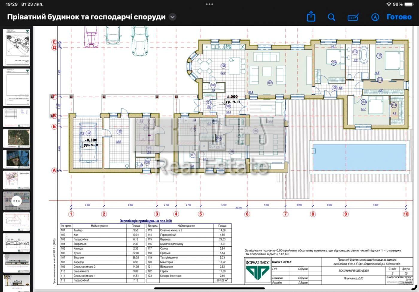The image size is (419, 292).
Task: Select the second, mostly blank page thumbnail
Action: point(16,87)
